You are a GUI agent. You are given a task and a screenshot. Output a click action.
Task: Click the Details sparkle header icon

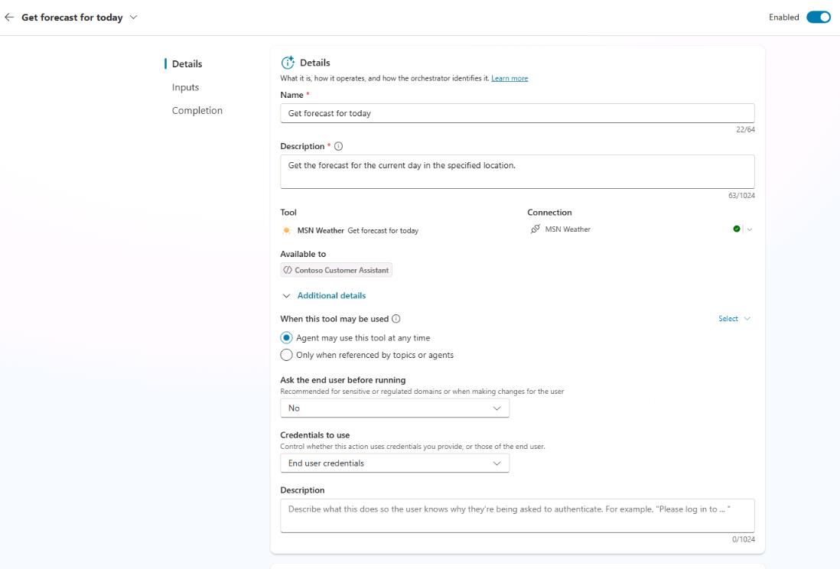288,63
